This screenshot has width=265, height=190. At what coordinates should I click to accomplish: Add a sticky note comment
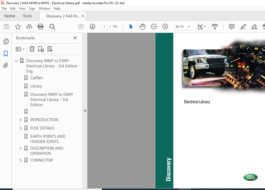(231, 27)
